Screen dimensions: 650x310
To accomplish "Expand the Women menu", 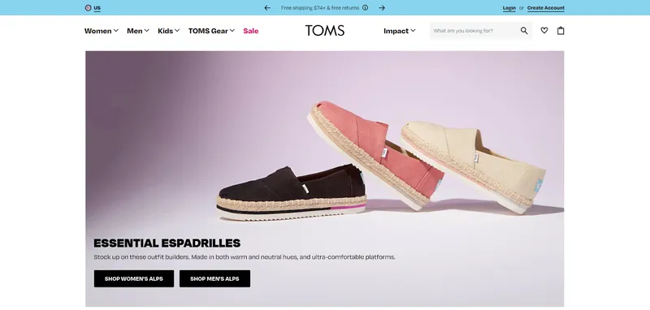I will [x=101, y=31].
